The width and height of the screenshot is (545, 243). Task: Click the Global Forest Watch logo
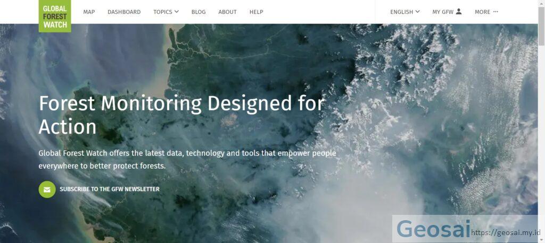tap(55, 16)
